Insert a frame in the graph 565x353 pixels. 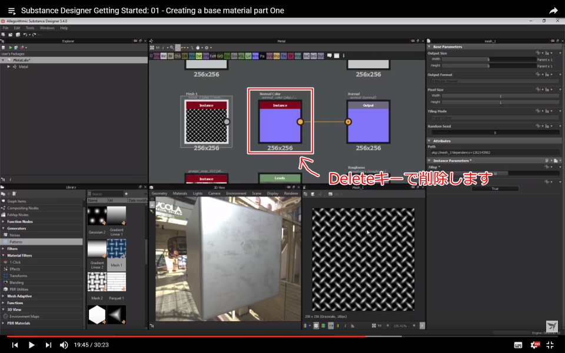337,56
